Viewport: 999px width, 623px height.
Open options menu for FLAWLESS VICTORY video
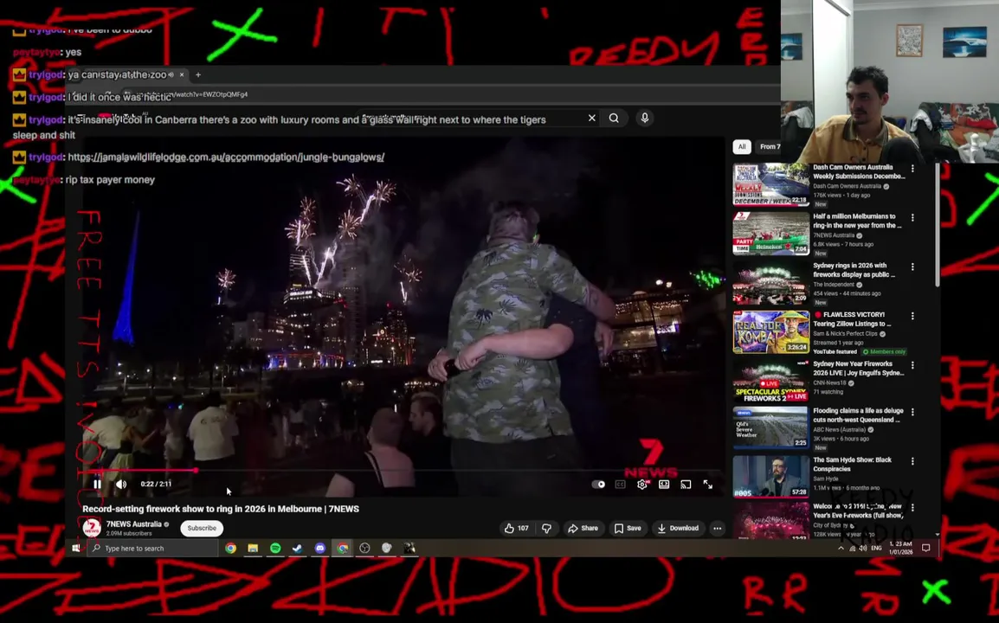[912, 316]
